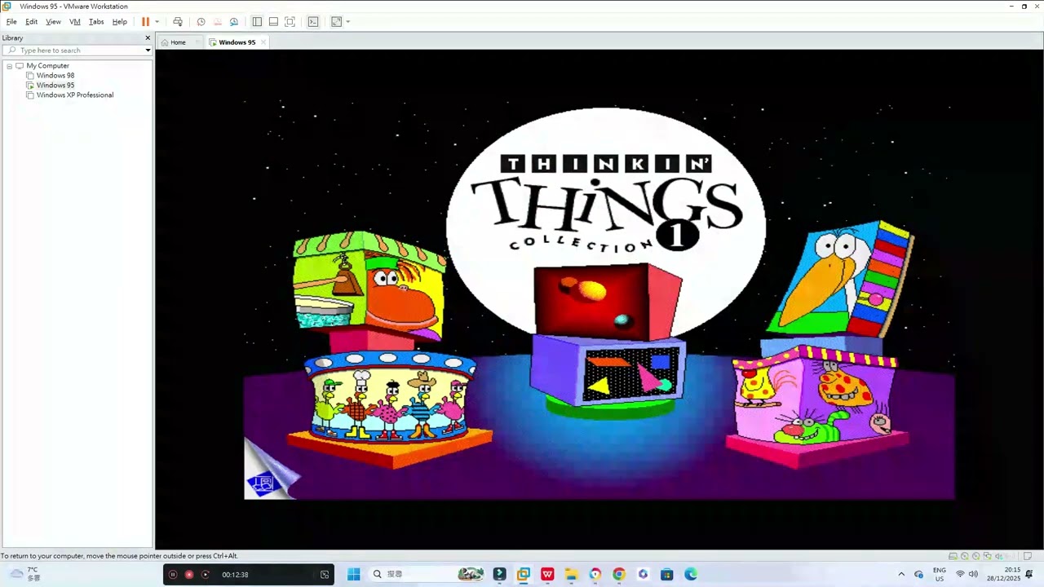Open Microsoft Edge from the taskbar

(691, 574)
